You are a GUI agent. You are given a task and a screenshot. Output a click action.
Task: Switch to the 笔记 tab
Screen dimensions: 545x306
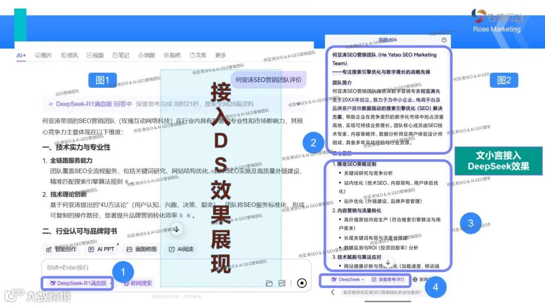pyautogui.click(x=121, y=55)
